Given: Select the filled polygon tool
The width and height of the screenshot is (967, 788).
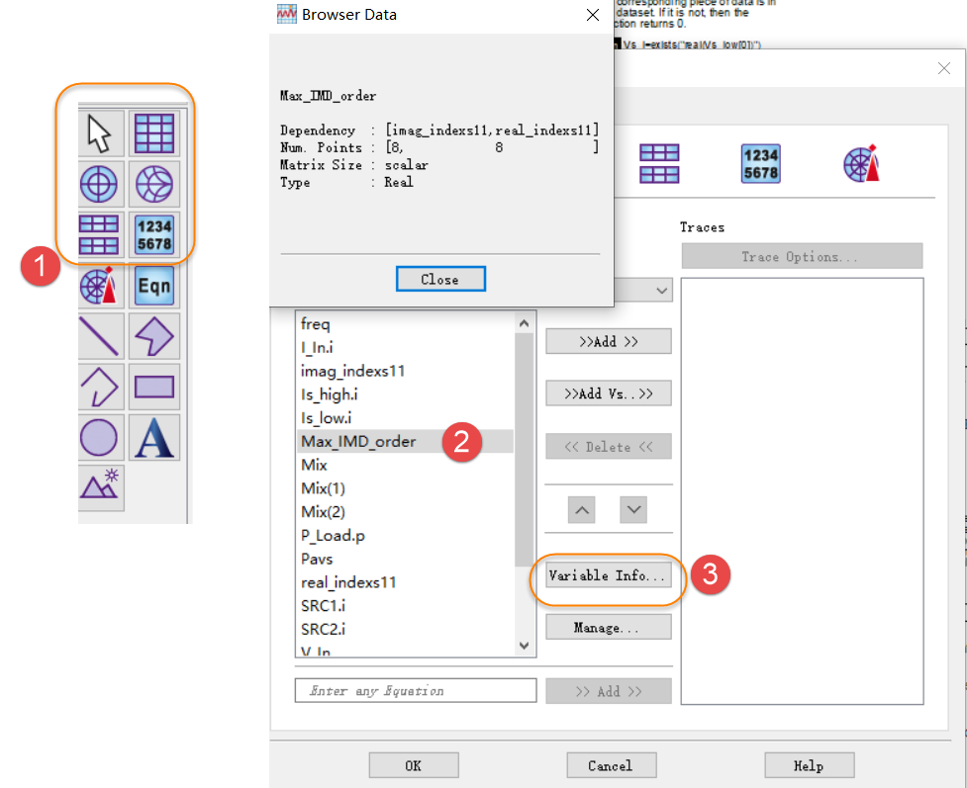Looking at the screenshot, I should coord(154,336).
